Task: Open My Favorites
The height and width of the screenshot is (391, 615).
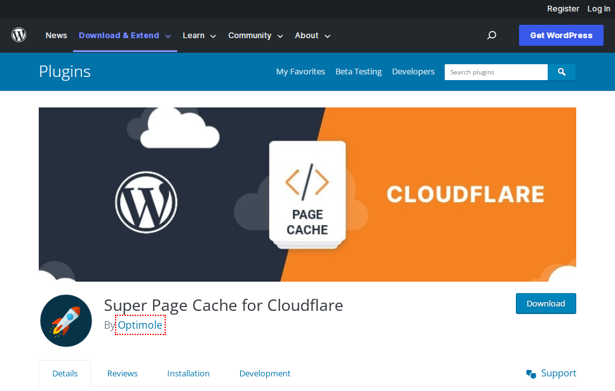Action: coord(301,72)
